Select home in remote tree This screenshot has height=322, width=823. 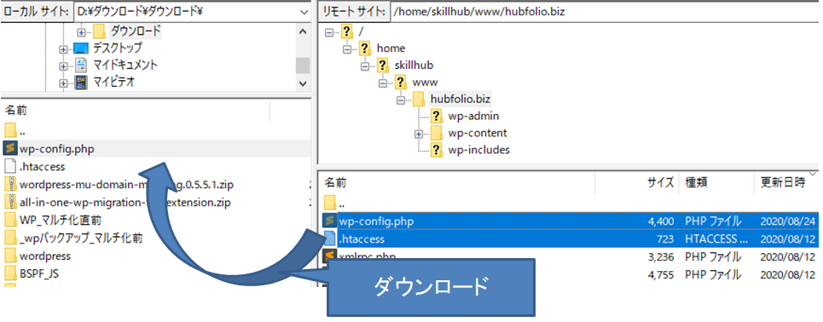[x=391, y=49]
